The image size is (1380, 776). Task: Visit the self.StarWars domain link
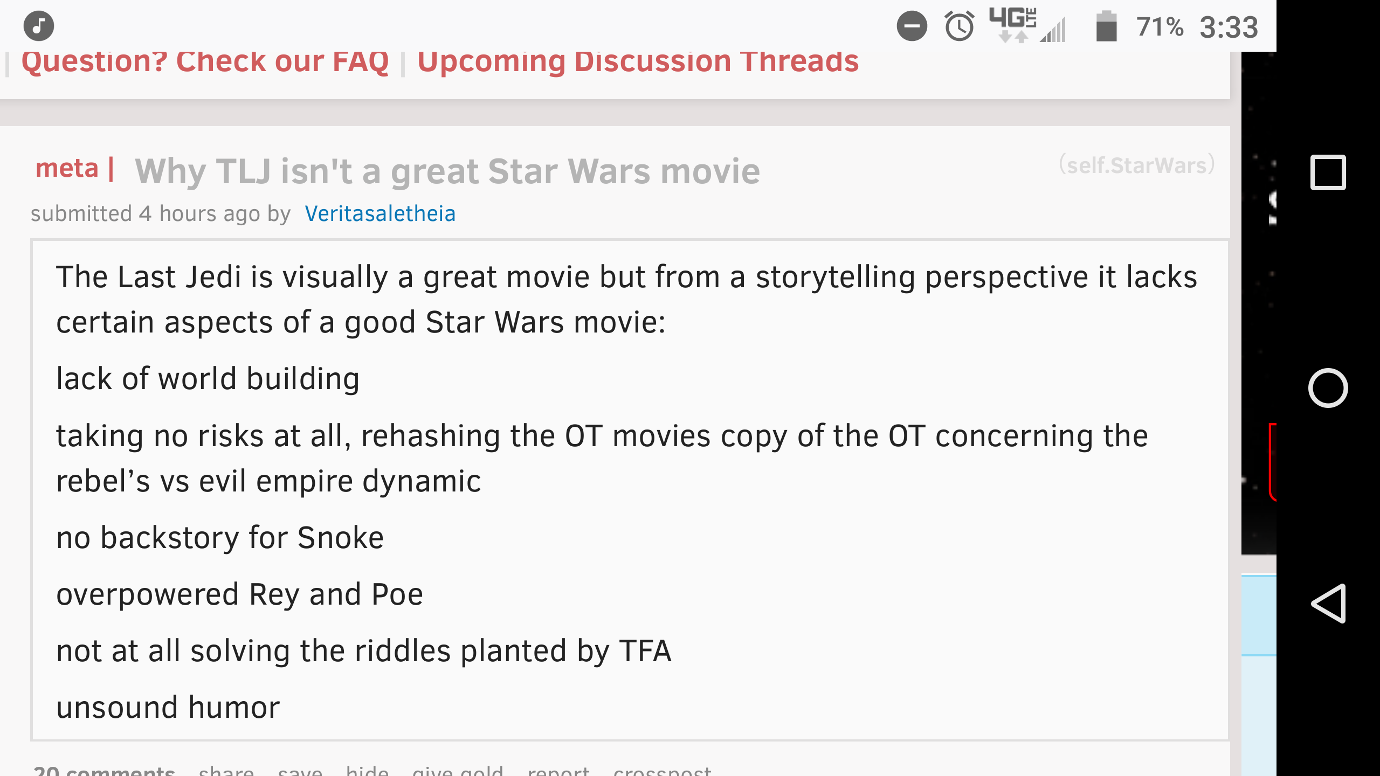point(1137,165)
